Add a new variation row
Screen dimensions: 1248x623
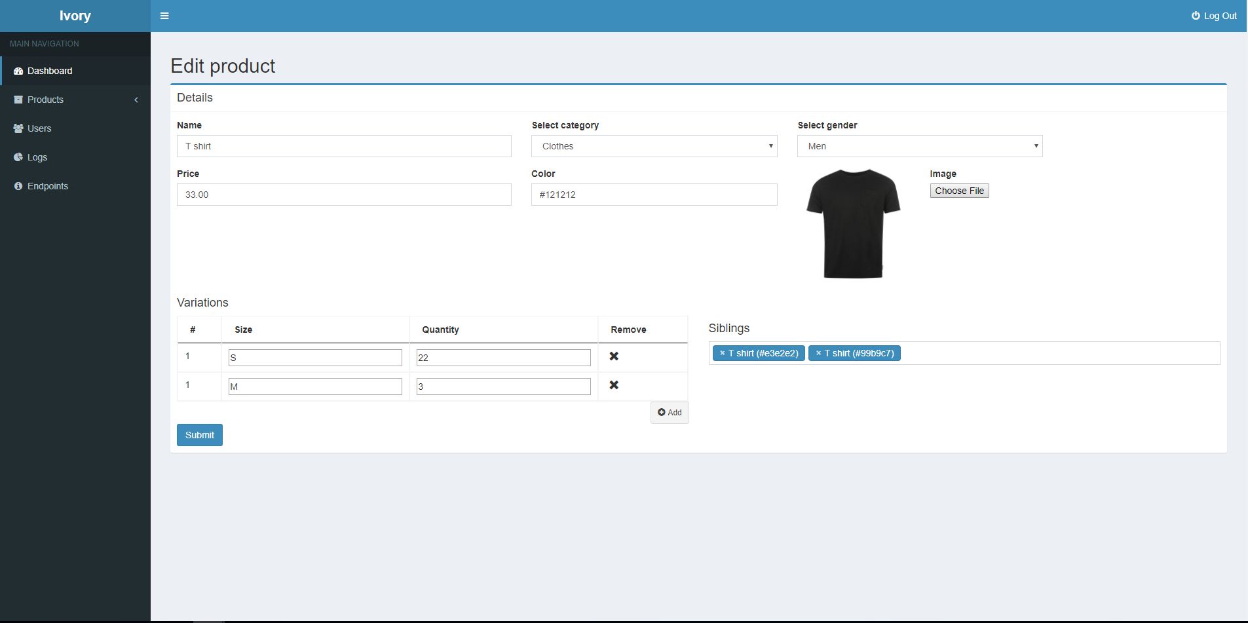[670, 413]
